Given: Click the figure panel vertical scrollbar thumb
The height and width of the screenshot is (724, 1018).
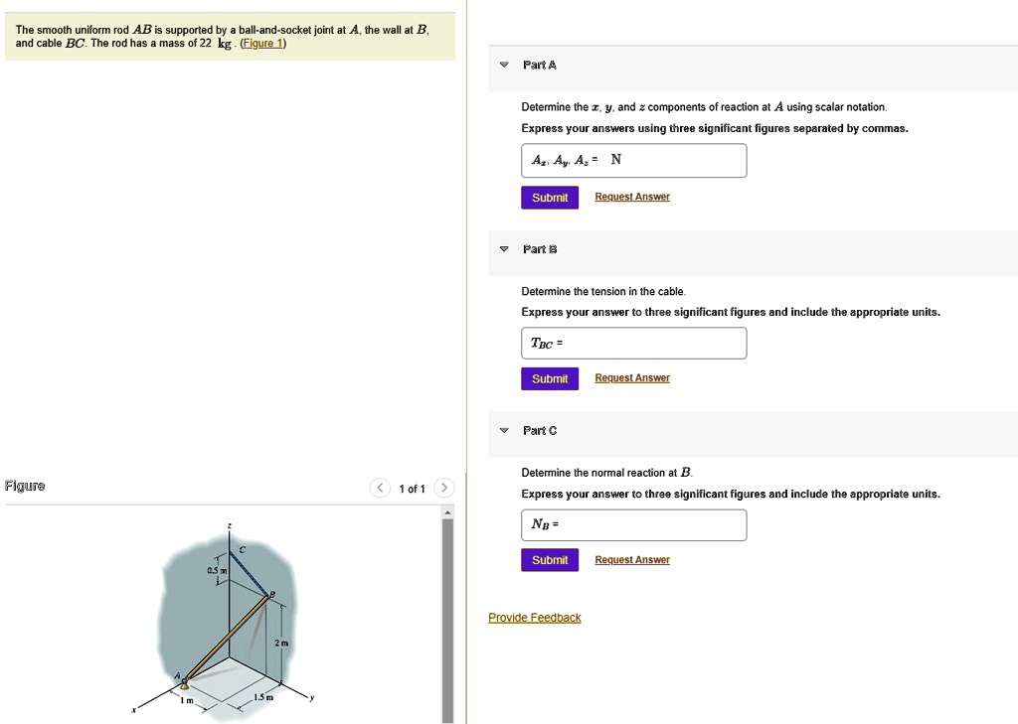Looking at the screenshot, I should point(447,616).
